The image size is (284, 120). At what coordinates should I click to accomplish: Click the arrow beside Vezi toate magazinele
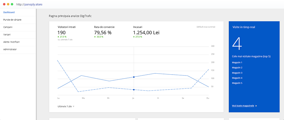pyautogui.click(x=256, y=106)
